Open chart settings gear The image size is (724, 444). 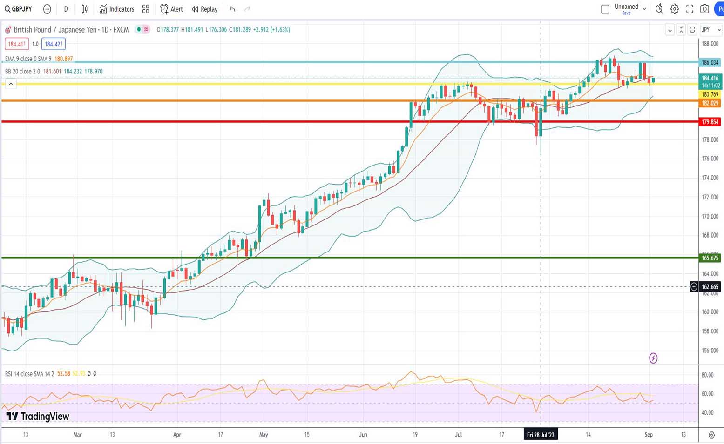click(x=674, y=9)
